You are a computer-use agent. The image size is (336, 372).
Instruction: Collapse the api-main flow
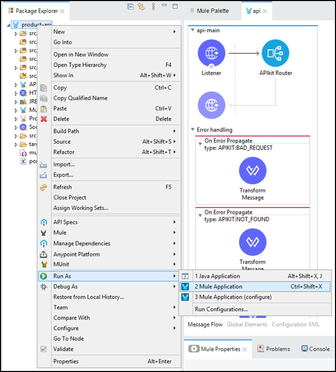(193, 30)
